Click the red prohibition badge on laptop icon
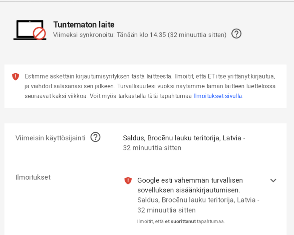294x235 pixels. coord(39,34)
